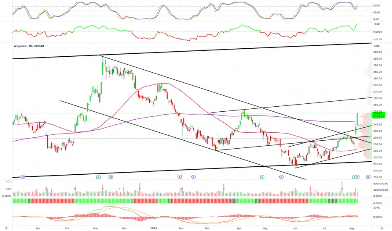Open the dividend marker in mid-May
This screenshot has height=231, width=392.
click(281, 177)
